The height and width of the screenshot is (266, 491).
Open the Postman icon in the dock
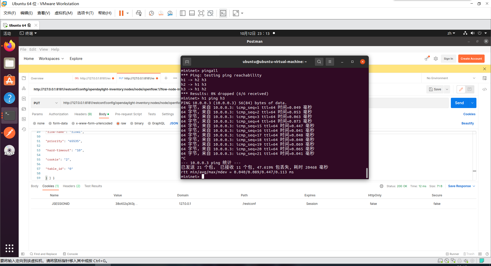(x=9, y=133)
